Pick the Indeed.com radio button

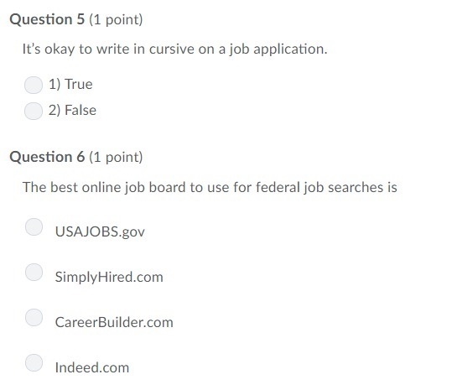click(x=34, y=362)
